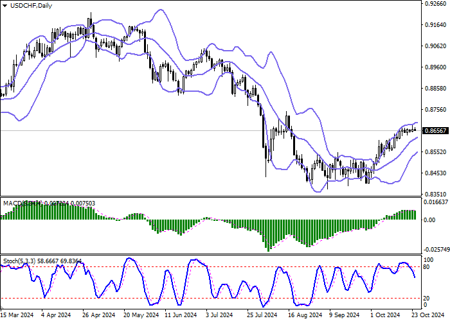Image resolution: width=450 pixels, height=321 pixels.
Task: Click the 25 Jul 2024 date label
Action: click(264, 315)
